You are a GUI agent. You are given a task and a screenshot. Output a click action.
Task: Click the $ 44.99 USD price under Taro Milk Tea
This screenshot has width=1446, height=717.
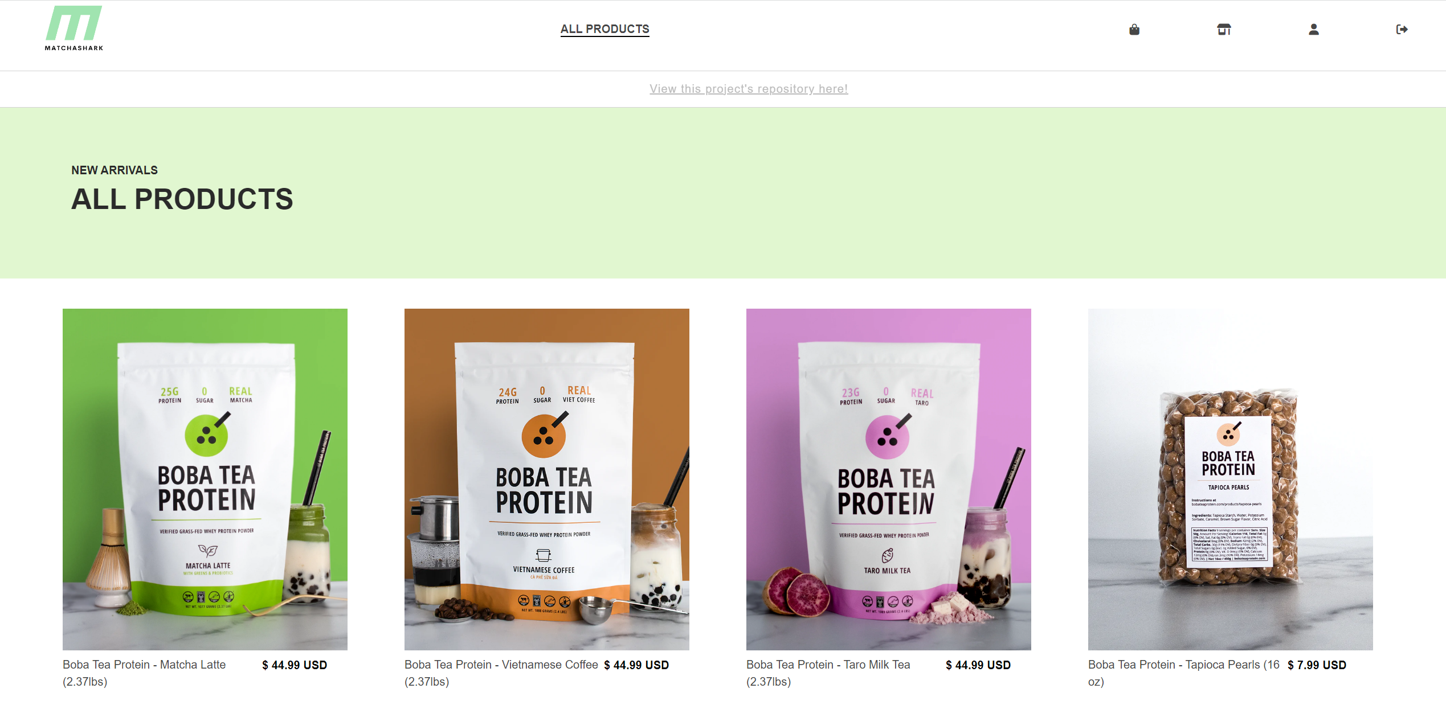coord(978,665)
